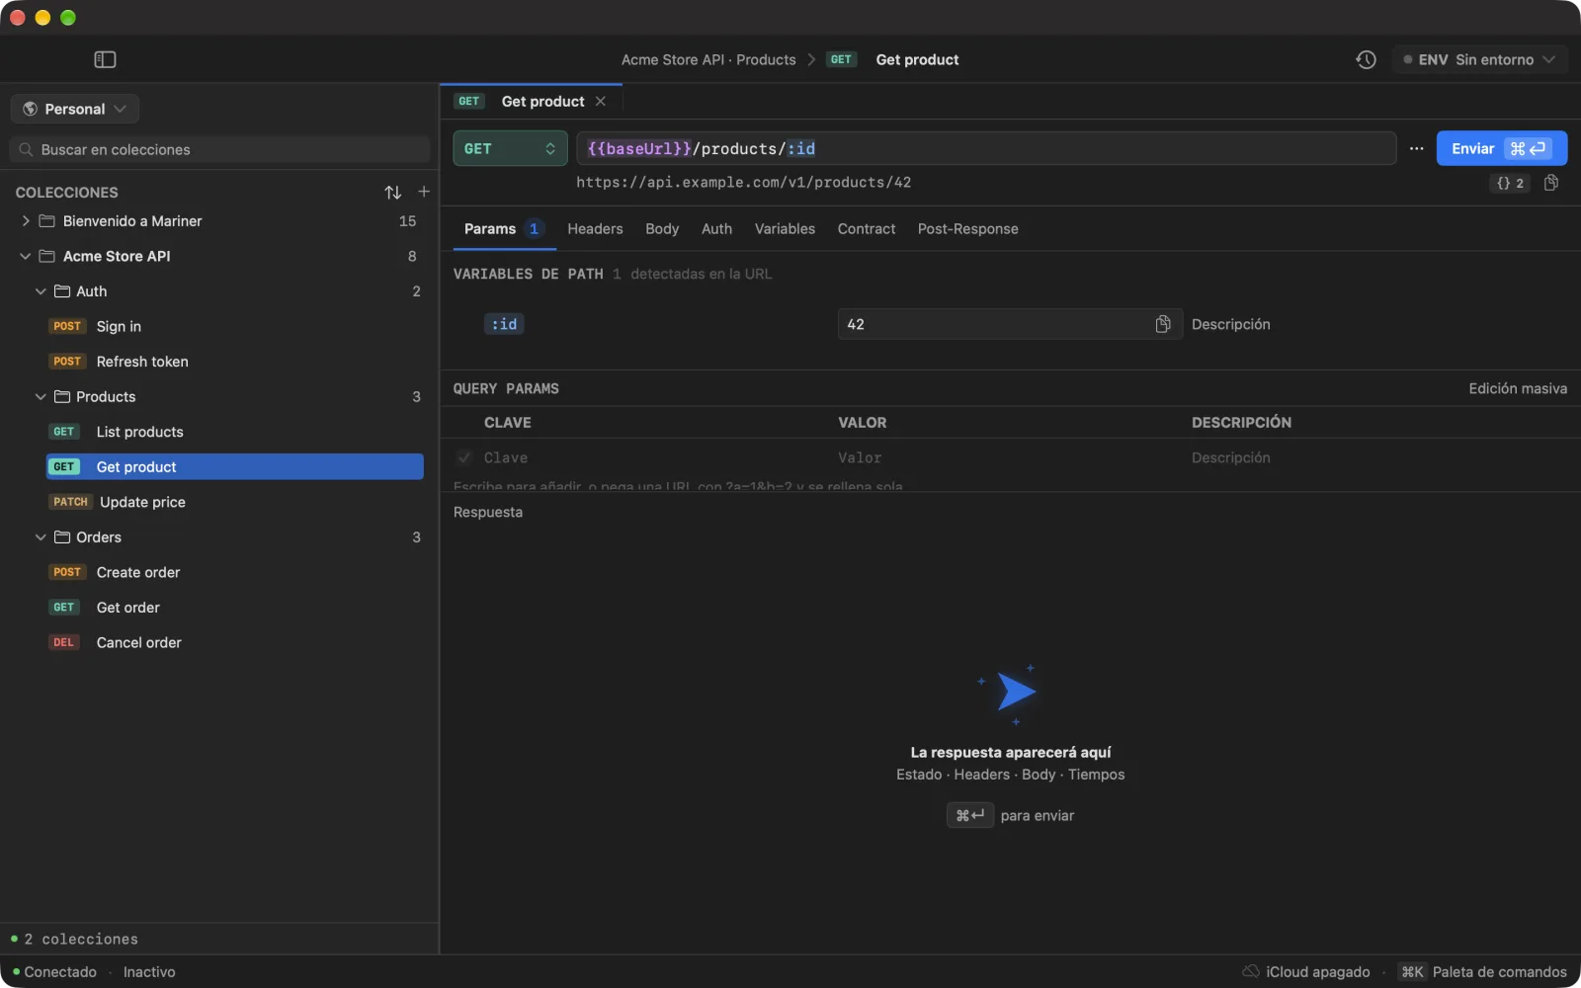Viewport: 1581px width, 988px height.
Task: Click the DEL badge on Cancel order
Action: (63, 642)
